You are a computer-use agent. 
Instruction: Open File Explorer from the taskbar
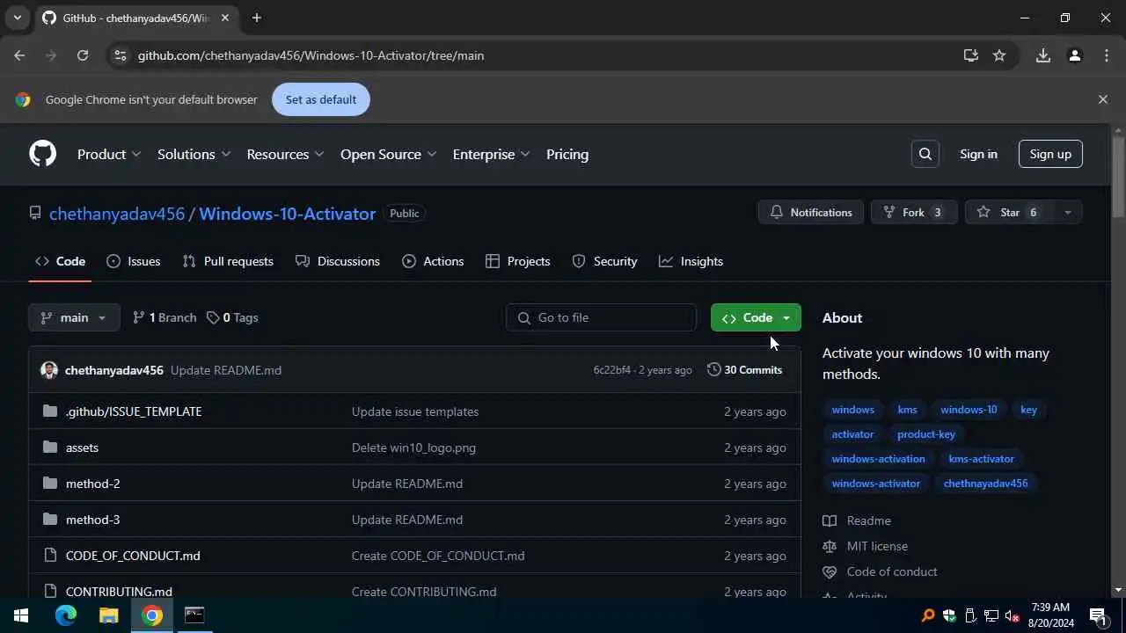tap(108, 615)
